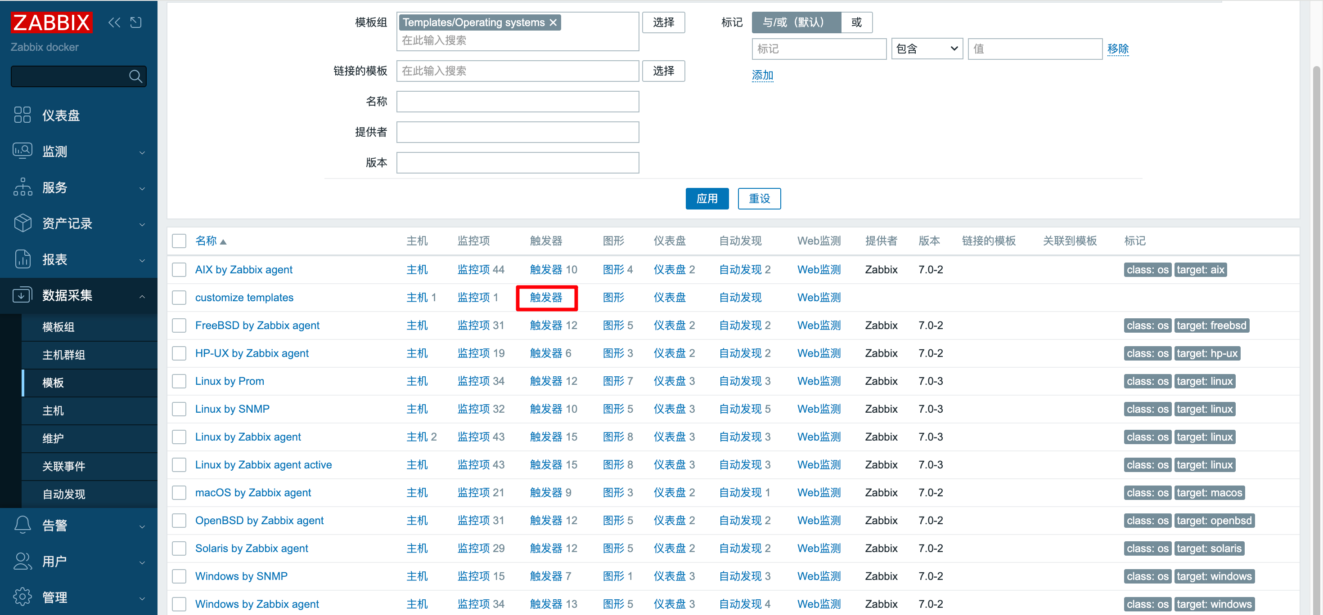1323x615 pixels.
Task: Remove Templates/Operating systems tag via X
Action: coord(553,22)
